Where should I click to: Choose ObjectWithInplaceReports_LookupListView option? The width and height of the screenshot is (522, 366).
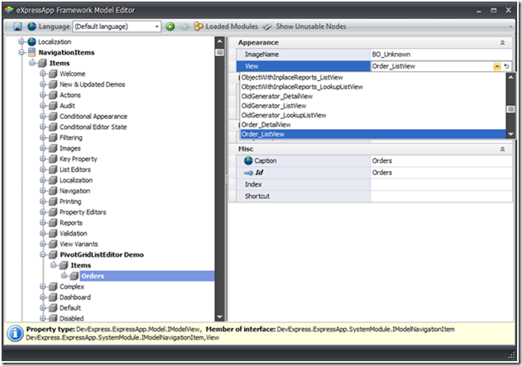(x=373, y=87)
